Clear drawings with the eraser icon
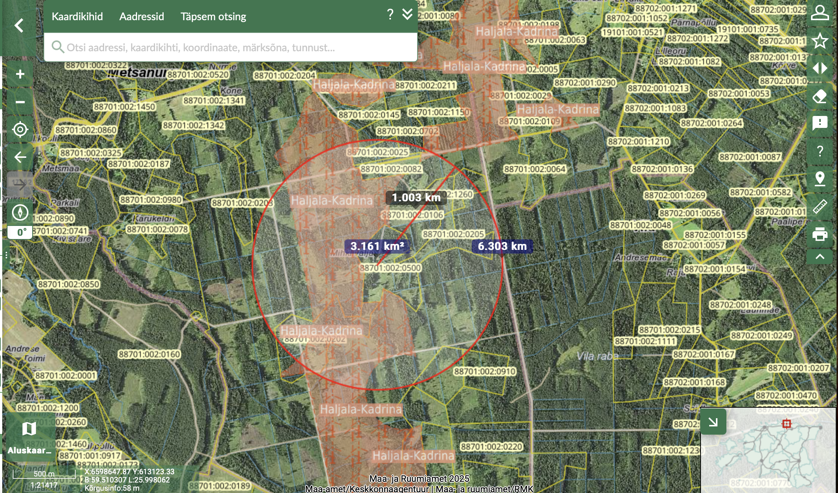 [820, 96]
